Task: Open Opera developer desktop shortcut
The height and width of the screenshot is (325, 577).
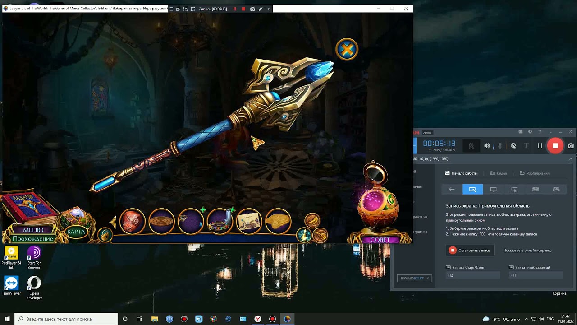Action: [34, 288]
